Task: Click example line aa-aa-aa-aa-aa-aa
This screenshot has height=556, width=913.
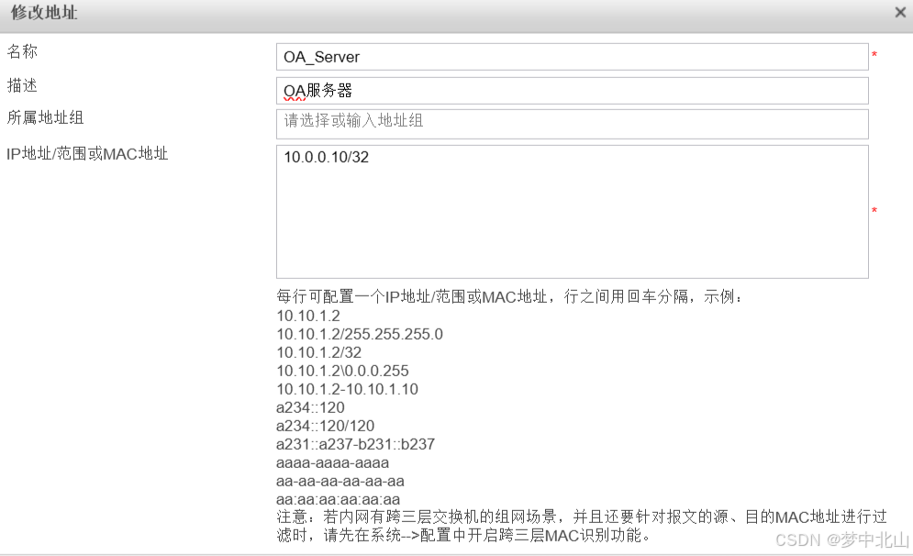Action: pyautogui.click(x=340, y=481)
